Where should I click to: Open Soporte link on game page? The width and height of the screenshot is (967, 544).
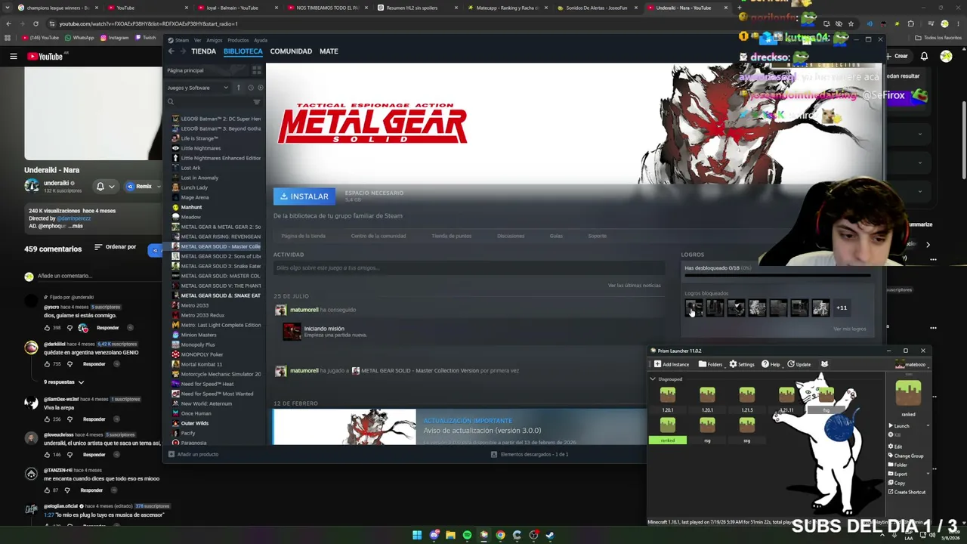point(597,236)
